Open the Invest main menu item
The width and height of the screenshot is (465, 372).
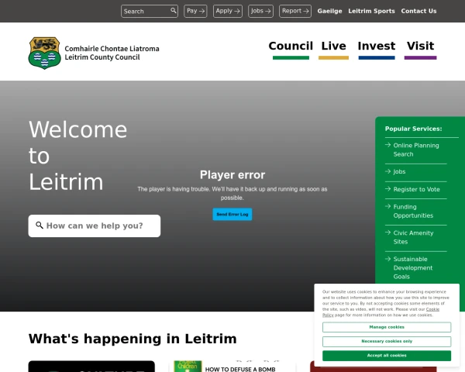click(x=377, y=49)
